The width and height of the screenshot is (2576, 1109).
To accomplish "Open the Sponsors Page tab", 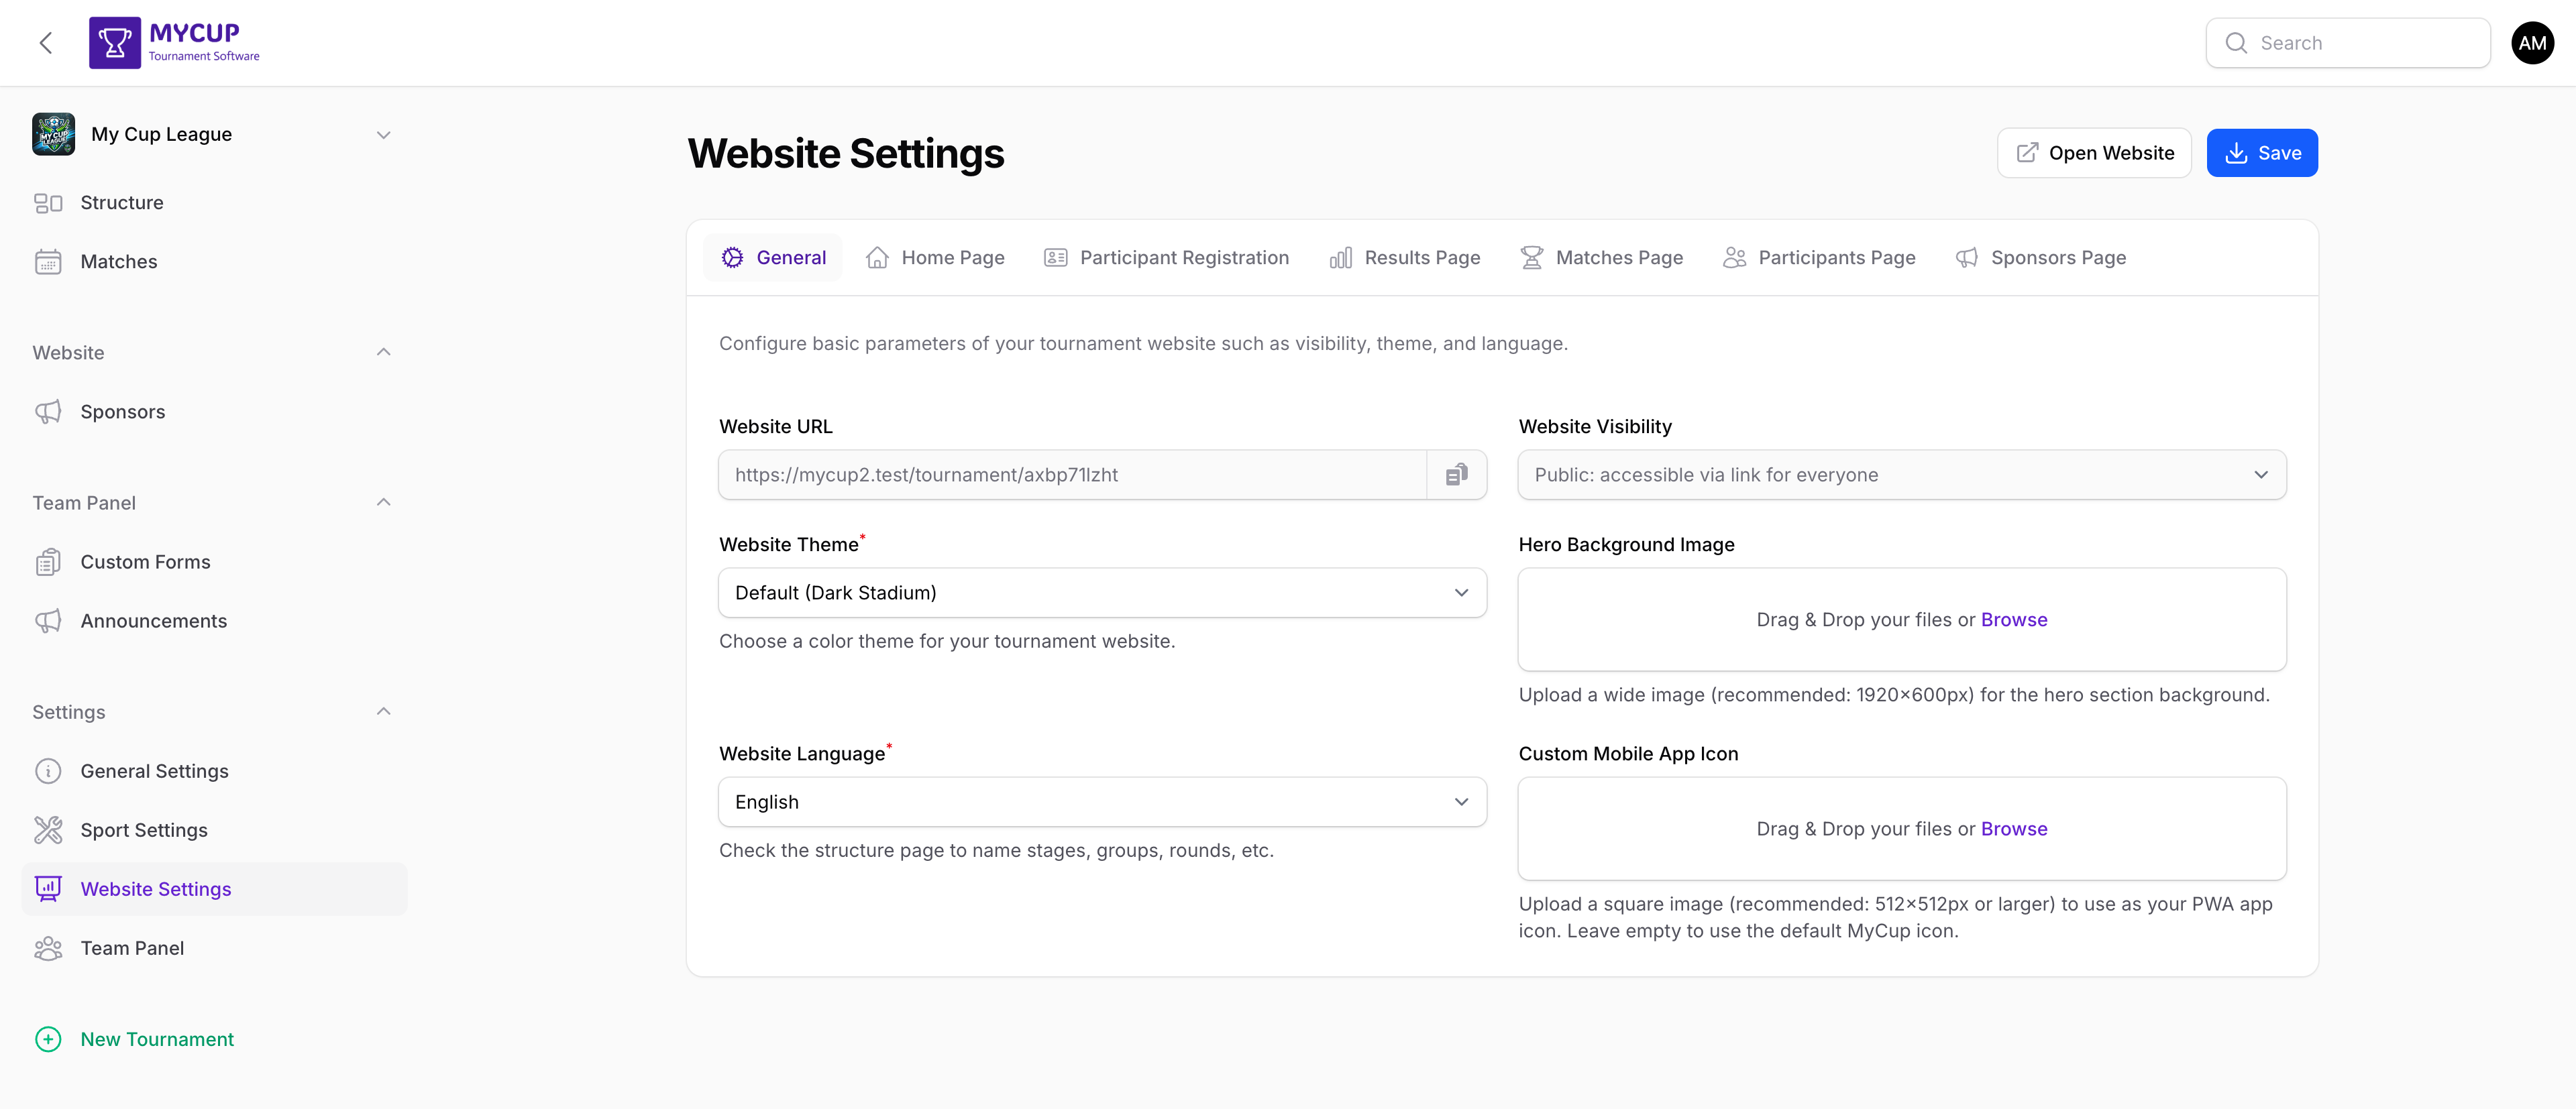I will pos(2041,257).
